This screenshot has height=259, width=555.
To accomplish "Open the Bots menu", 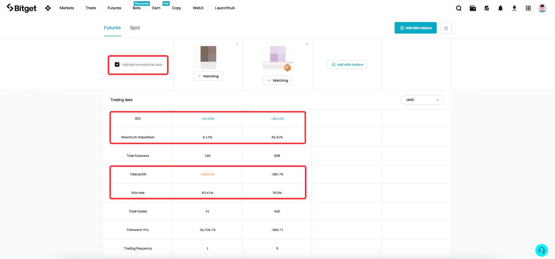I will (137, 8).
